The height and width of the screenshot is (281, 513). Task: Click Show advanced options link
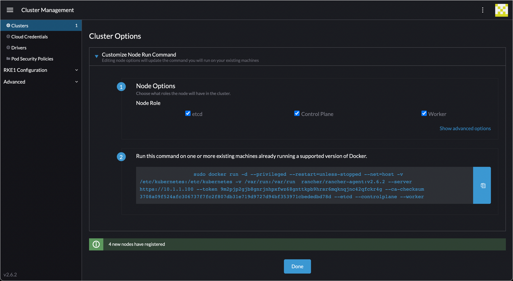coord(465,128)
